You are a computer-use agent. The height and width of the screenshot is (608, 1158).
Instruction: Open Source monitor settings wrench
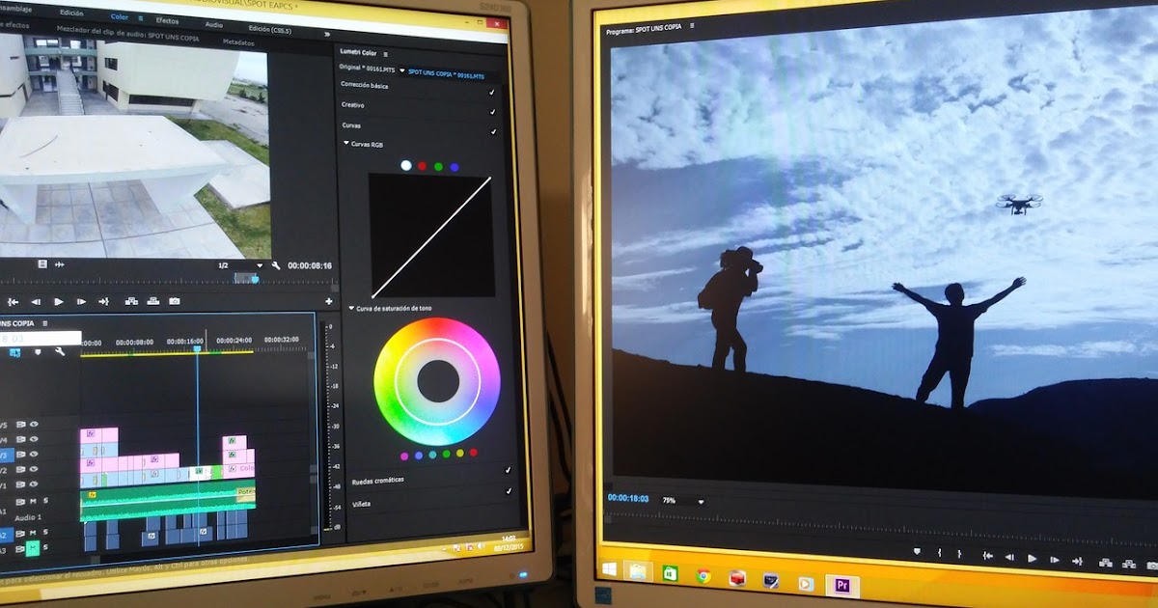(x=276, y=265)
